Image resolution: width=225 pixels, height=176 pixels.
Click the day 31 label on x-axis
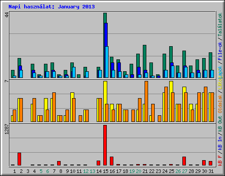(211, 171)
